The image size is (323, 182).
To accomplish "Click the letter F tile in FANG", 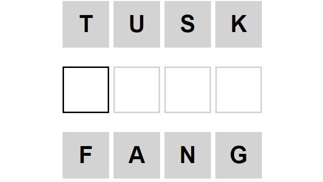I will click(x=86, y=155).
